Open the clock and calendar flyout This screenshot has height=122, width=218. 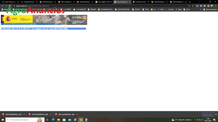pyautogui.click(x=208, y=120)
